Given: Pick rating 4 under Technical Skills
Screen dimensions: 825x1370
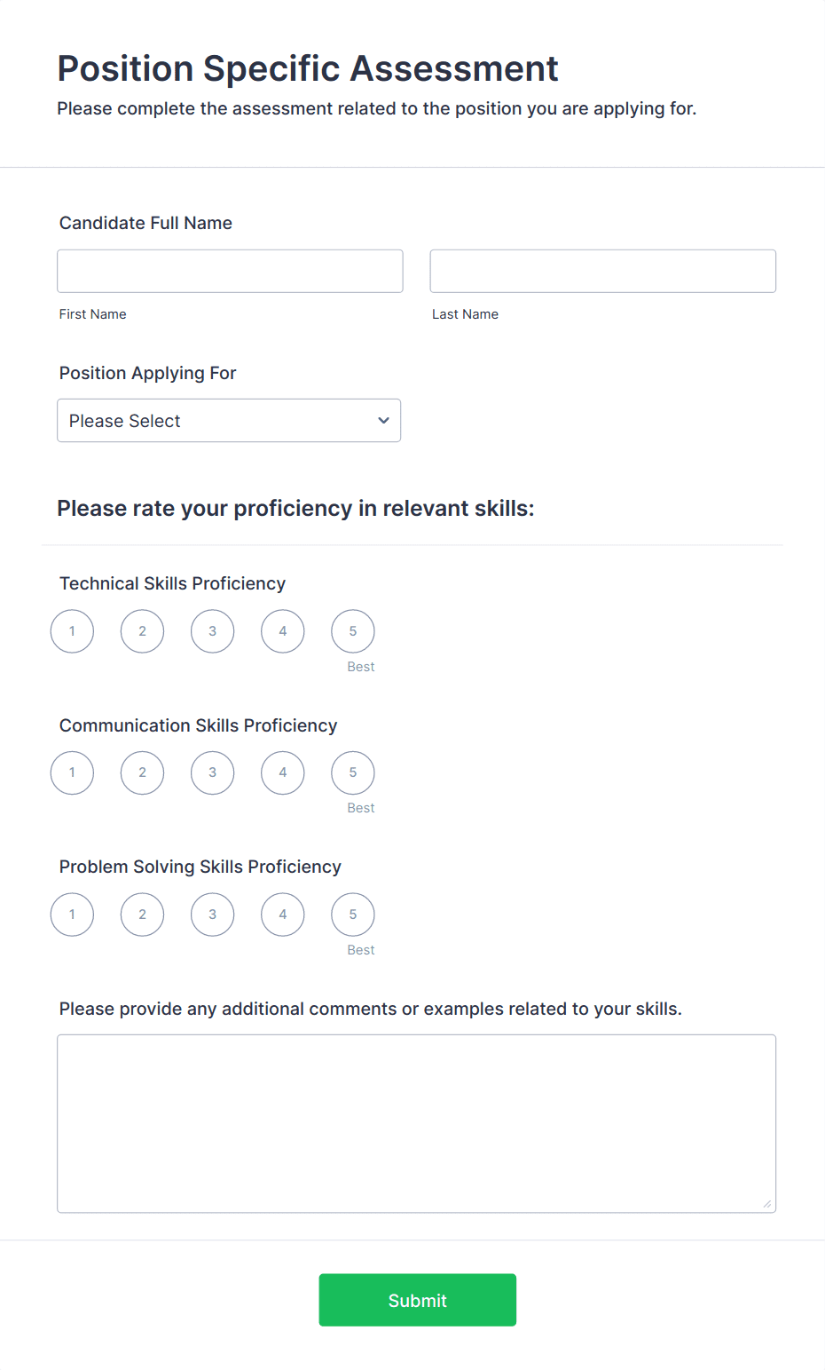Looking at the screenshot, I should [x=282, y=631].
